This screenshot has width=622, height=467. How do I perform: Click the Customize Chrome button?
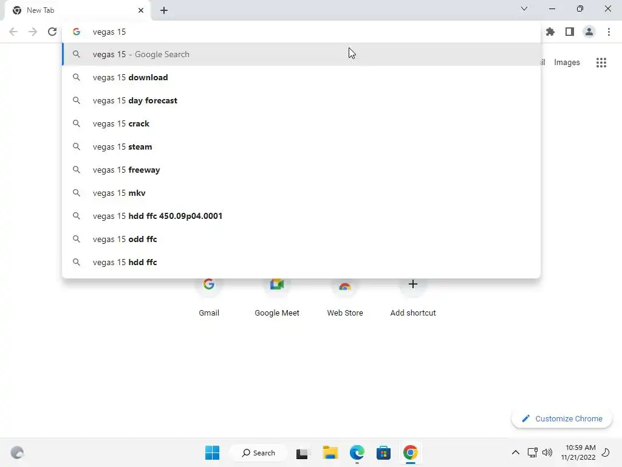562,418
